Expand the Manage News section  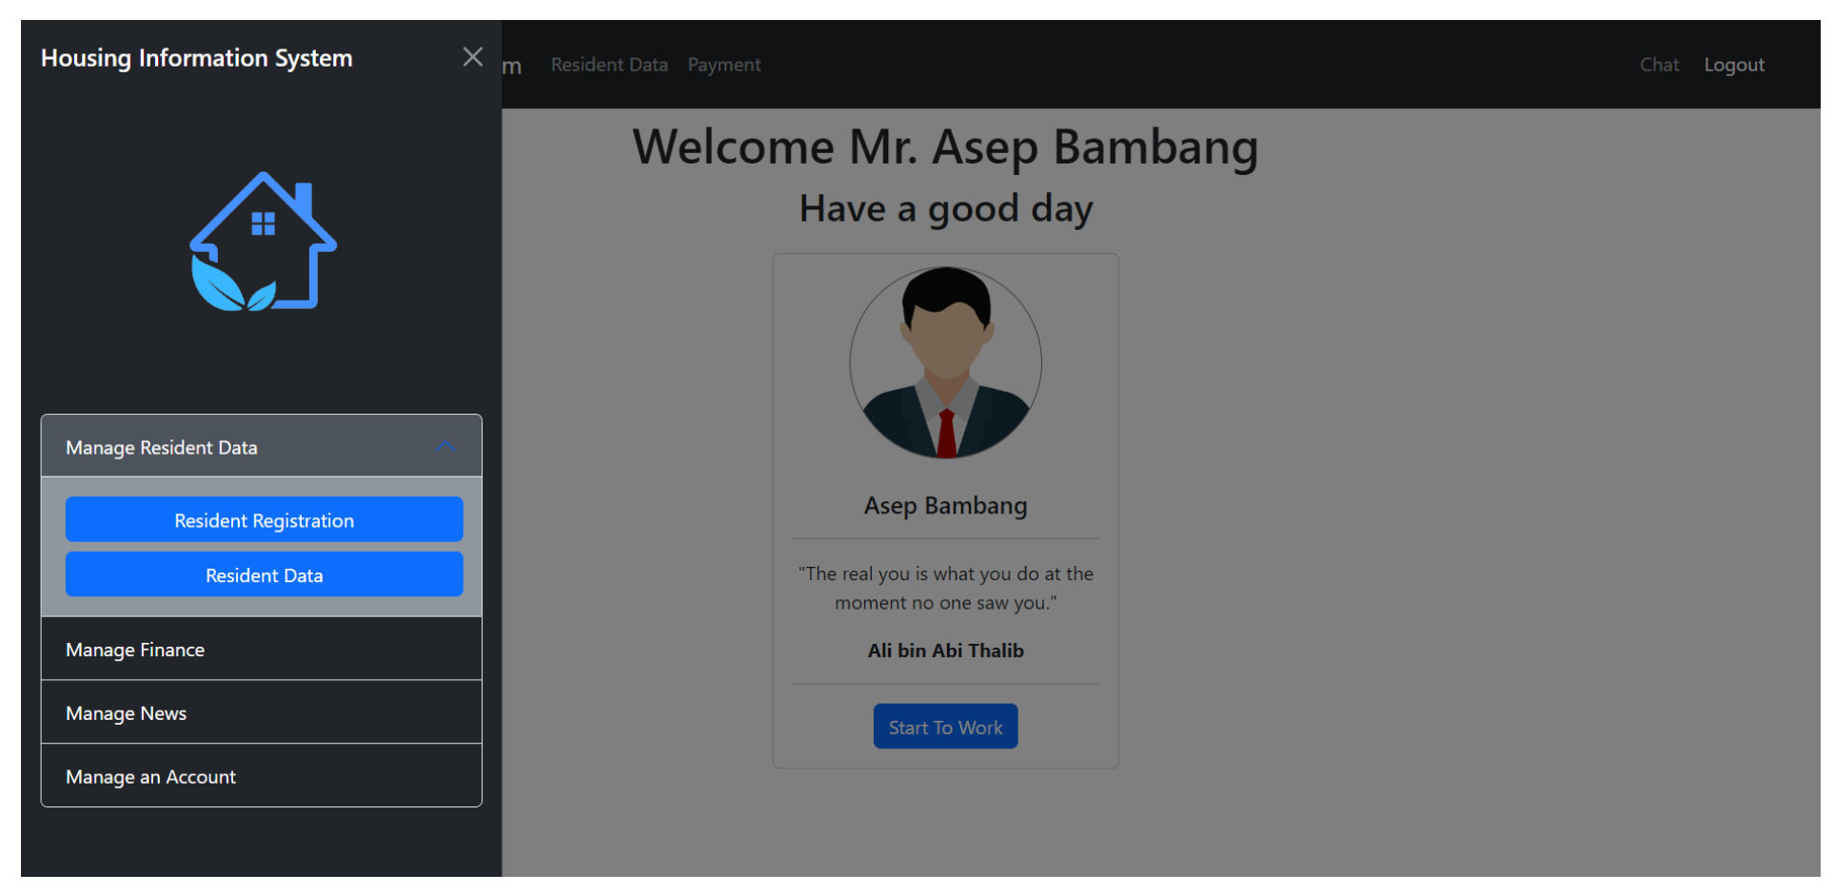pos(261,713)
